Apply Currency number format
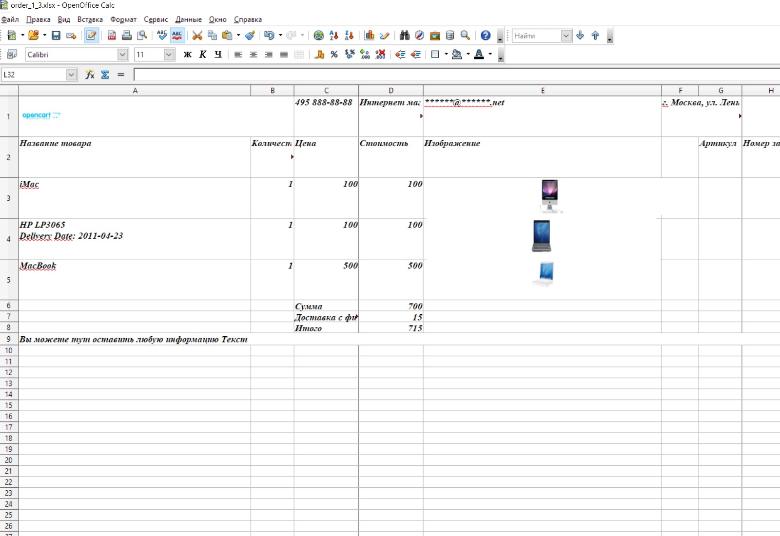The width and height of the screenshot is (780, 536). point(319,55)
